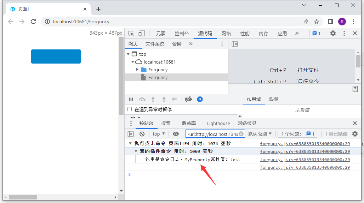Open the Lighthouse drawer tab
Screen dimensions: 364x203
click(x=218, y=123)
